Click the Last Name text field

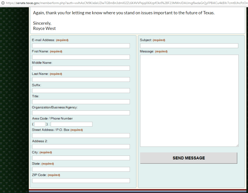pos(81,79)
